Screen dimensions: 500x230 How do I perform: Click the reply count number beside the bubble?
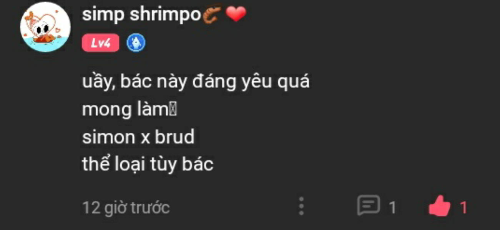[x=392, y=208]
